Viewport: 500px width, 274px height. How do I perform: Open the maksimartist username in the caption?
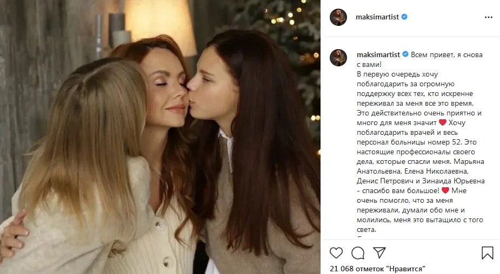378,54
